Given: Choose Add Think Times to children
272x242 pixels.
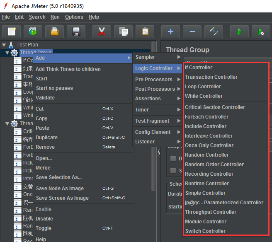Looking at the screenshot, I should [x=83, y=69].
